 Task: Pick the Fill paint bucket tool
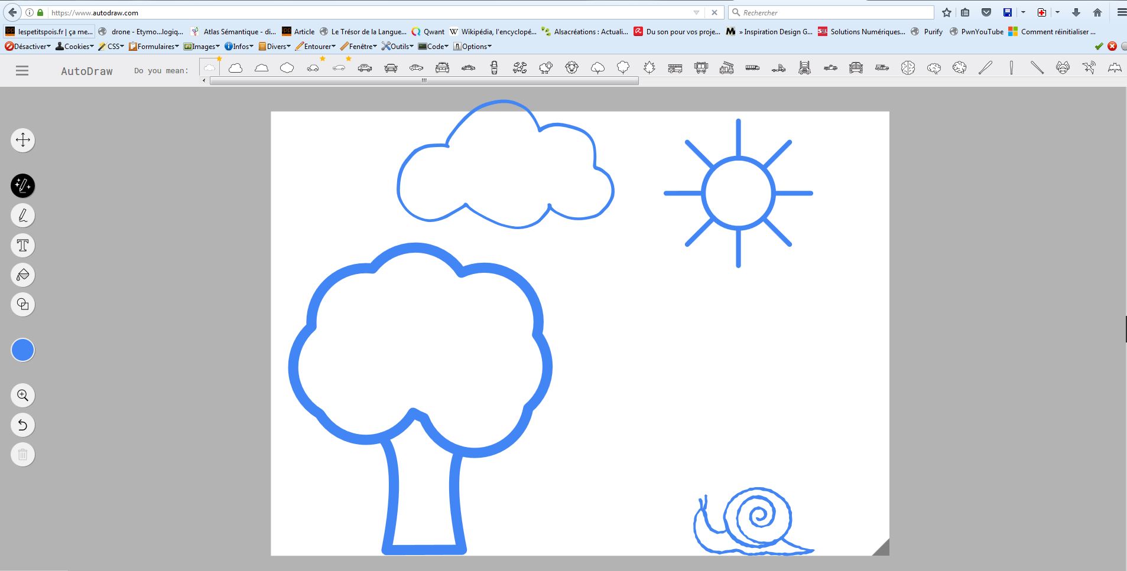pyautogui.click(x=23, y=275)
